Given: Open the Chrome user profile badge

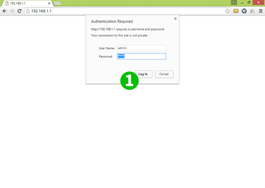Looking at the screenshot, I should tap(234, 3).
